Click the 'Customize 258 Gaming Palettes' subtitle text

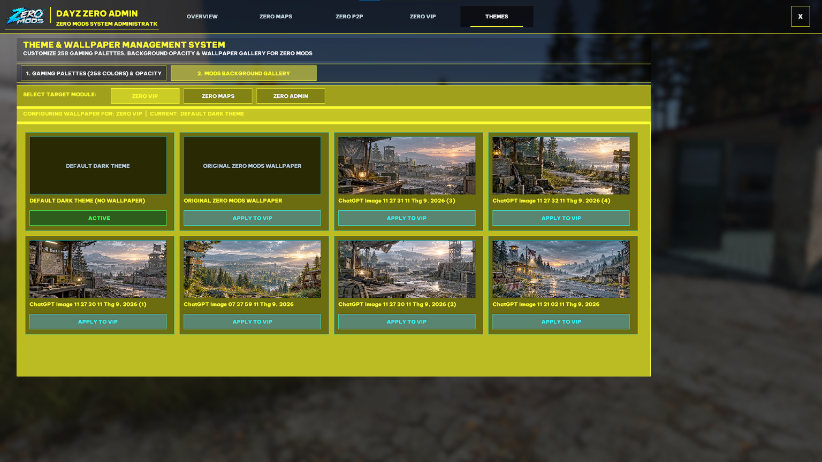(x=168, y=53)
